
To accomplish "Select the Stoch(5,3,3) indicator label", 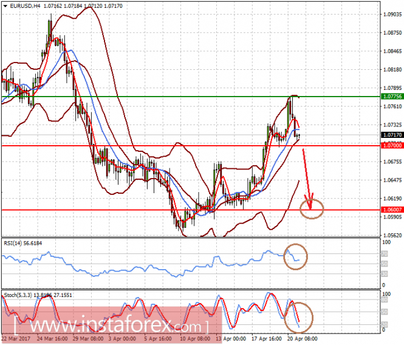I will [x=38, y=295].
